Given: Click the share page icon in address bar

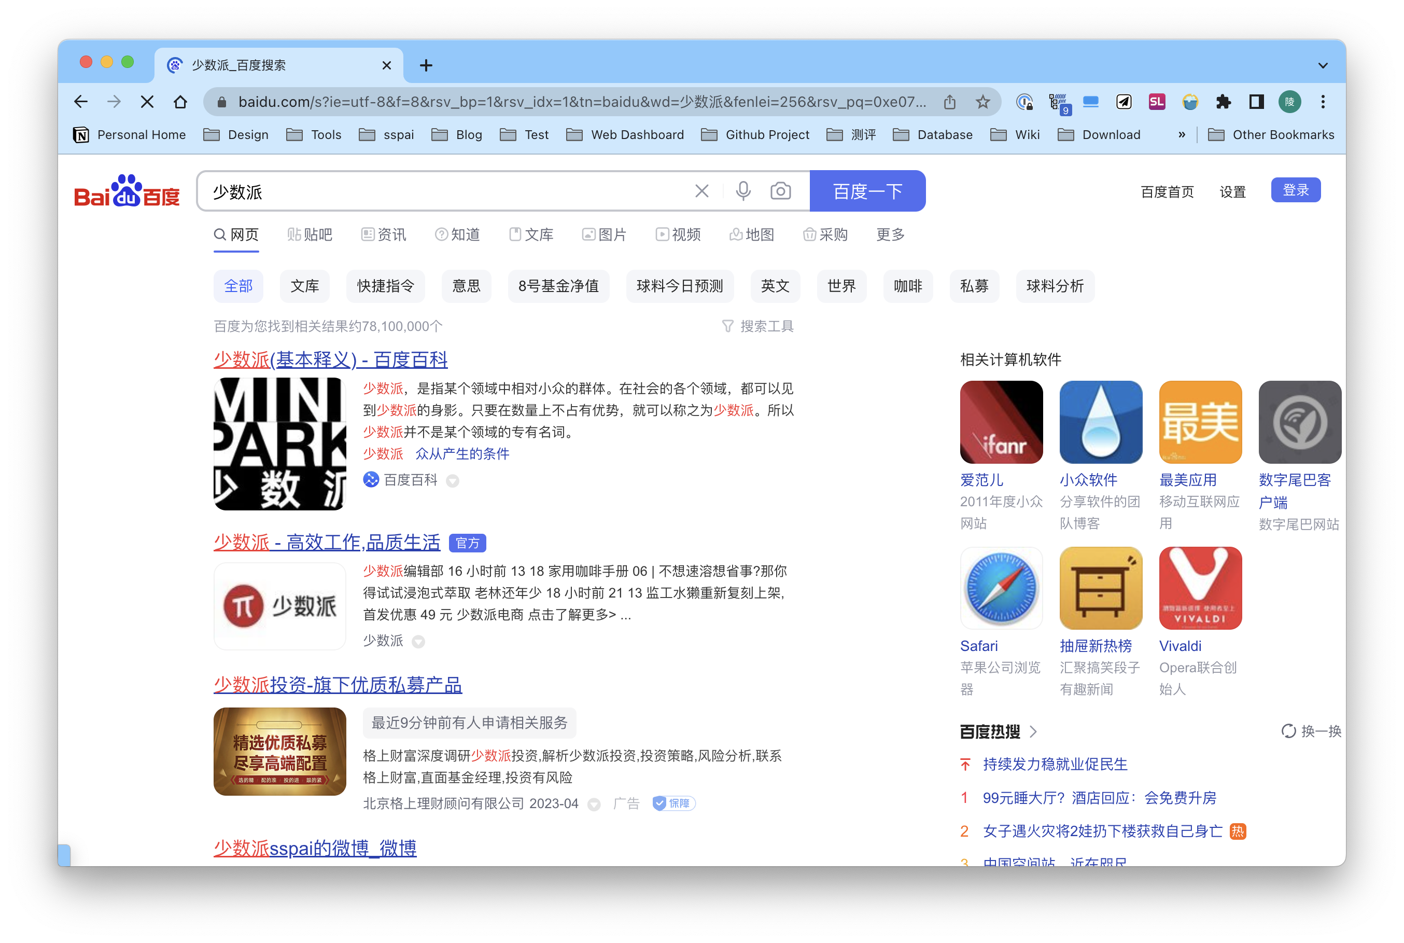Looking at the screenshot, I should tap(950, 102).
